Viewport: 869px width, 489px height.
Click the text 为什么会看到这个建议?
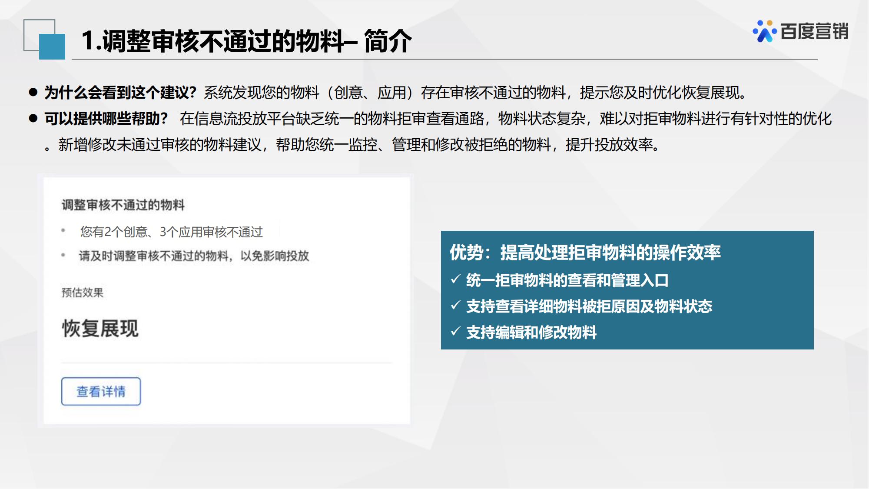coord(120,93)
